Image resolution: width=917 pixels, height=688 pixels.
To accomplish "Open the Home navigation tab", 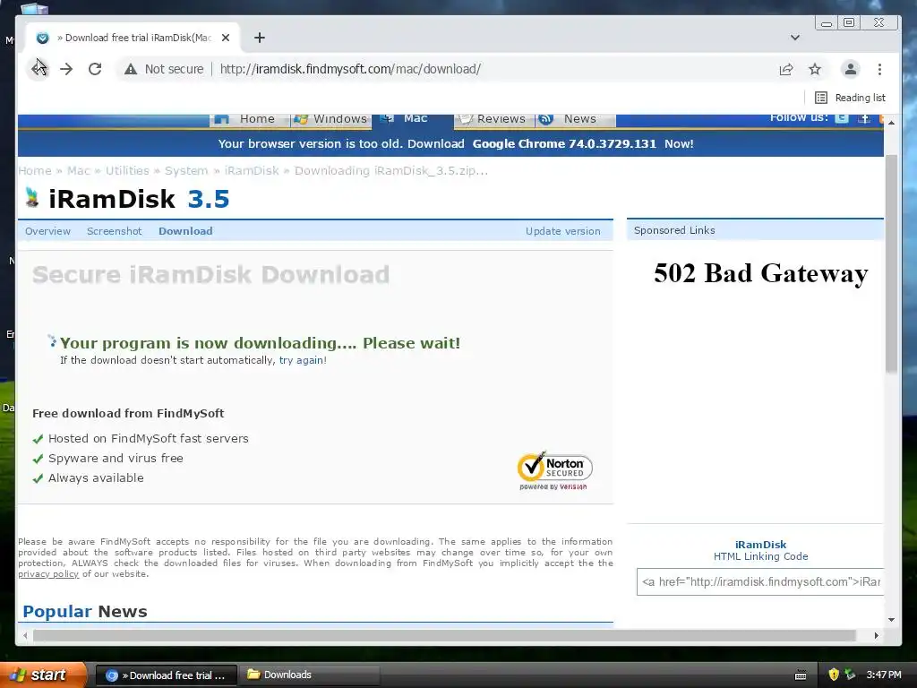I will click(250, 119).
